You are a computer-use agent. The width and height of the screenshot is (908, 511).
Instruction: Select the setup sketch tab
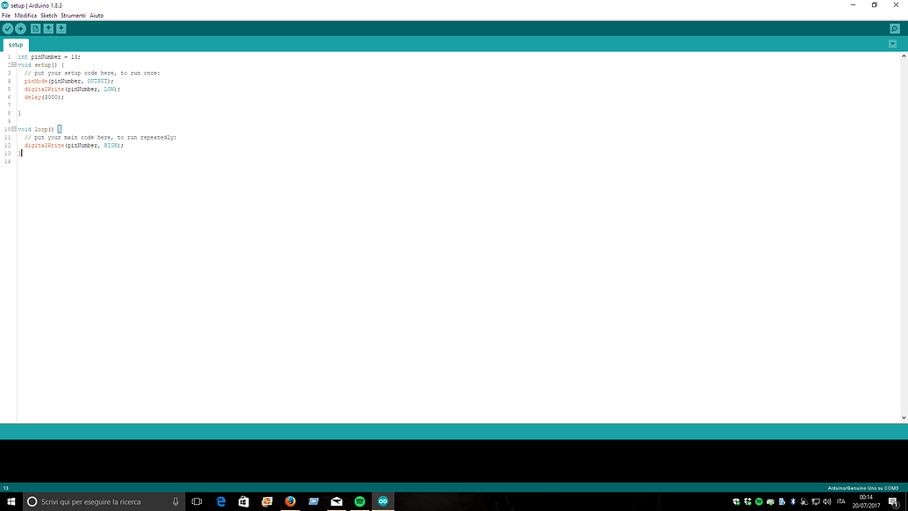coord(15,44)
